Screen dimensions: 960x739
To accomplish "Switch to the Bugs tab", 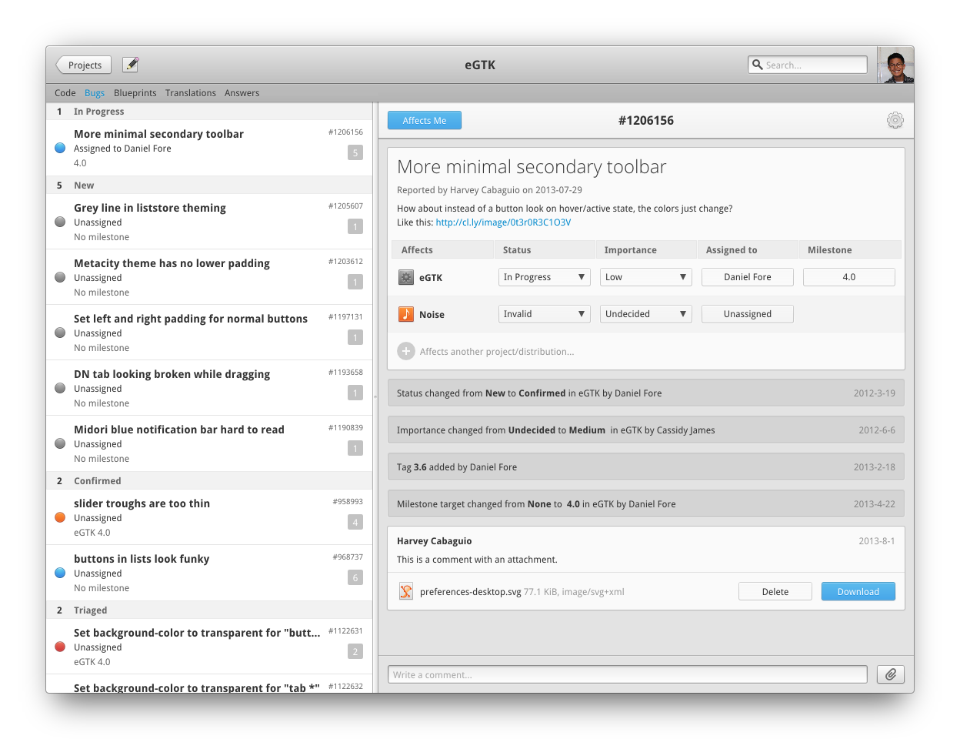I will point(95,93).
